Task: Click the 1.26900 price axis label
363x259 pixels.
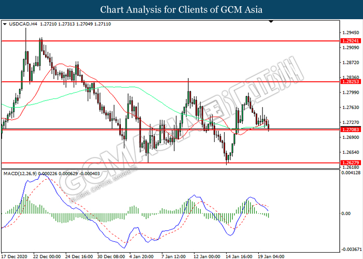Action: click(x=351, y=137)
